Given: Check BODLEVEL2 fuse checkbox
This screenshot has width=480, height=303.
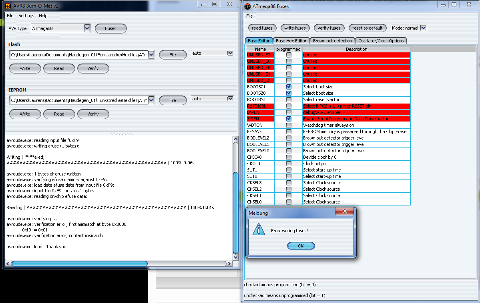Looking at the screenshot, I should click(x=289, y=138).
